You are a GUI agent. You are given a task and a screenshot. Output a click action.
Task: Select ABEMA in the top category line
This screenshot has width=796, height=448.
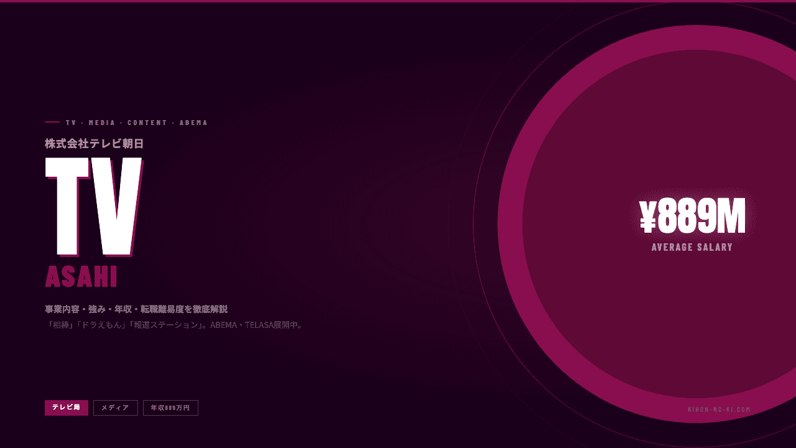193,123
